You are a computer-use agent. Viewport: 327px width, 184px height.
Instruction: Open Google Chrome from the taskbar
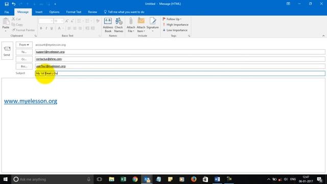(x=135, y=179)
